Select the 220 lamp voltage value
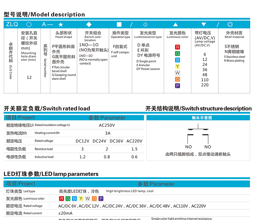Image resolution: width=253 pixels, height=220 pixels. tap(205, 85)
